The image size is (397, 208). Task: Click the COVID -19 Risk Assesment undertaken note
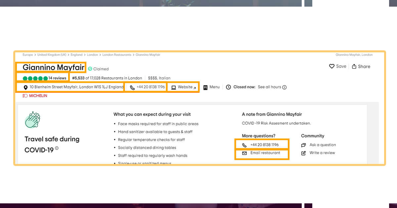click(x=276, y=123)
